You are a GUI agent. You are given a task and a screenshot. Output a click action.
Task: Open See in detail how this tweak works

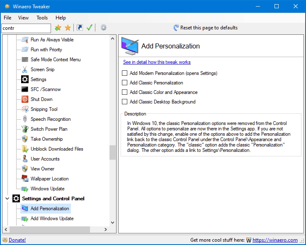pyautogui.click(x=157, y=62)
